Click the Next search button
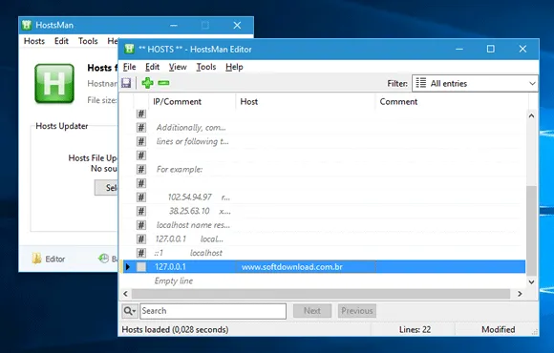The image size is (554, 353). pos(312,311)
